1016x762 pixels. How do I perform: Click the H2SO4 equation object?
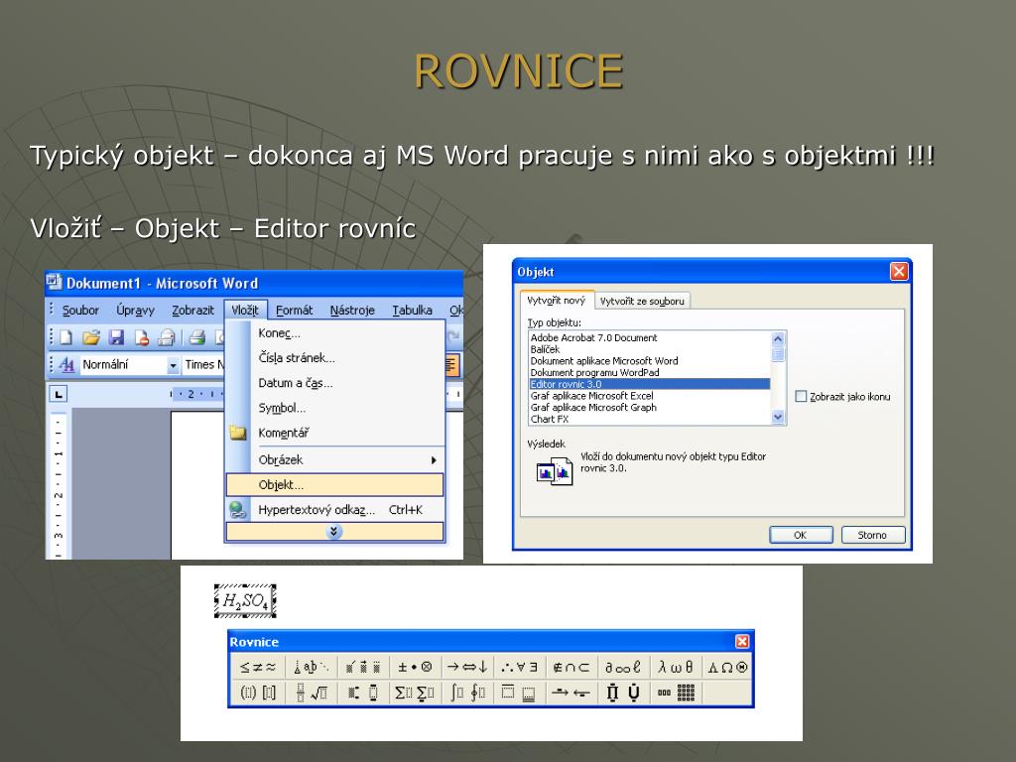point(246,600)
